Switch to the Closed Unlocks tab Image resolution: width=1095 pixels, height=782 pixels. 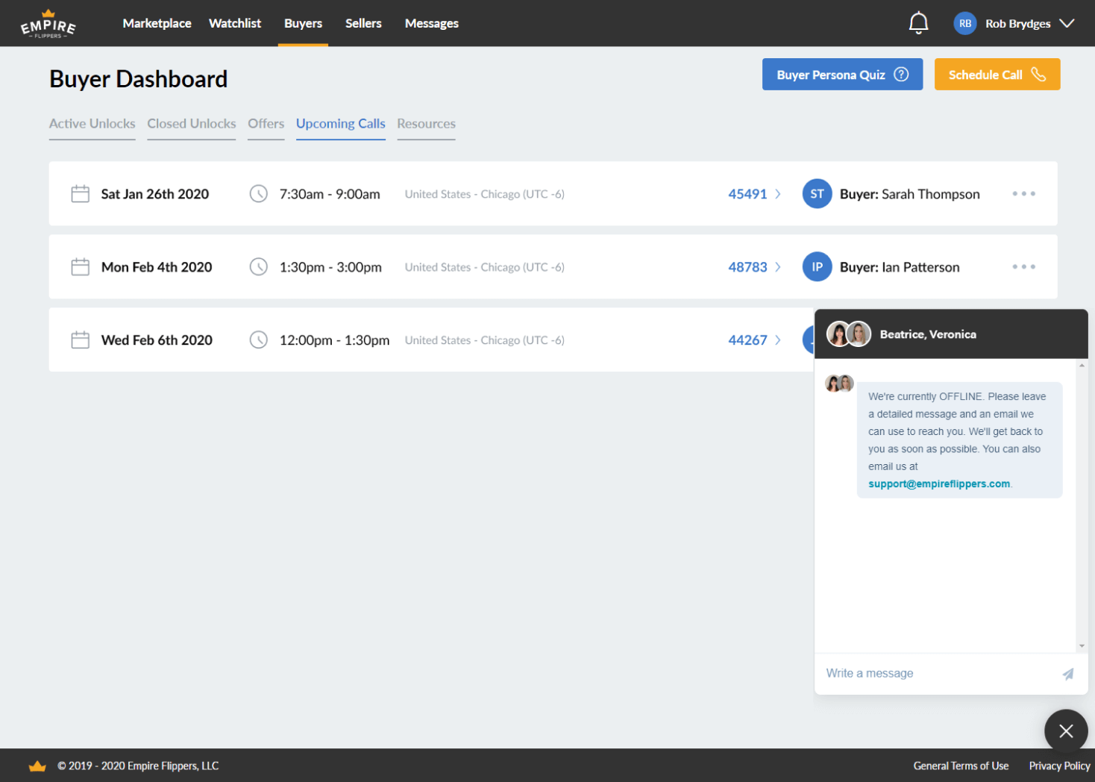[x=192, y=124]
